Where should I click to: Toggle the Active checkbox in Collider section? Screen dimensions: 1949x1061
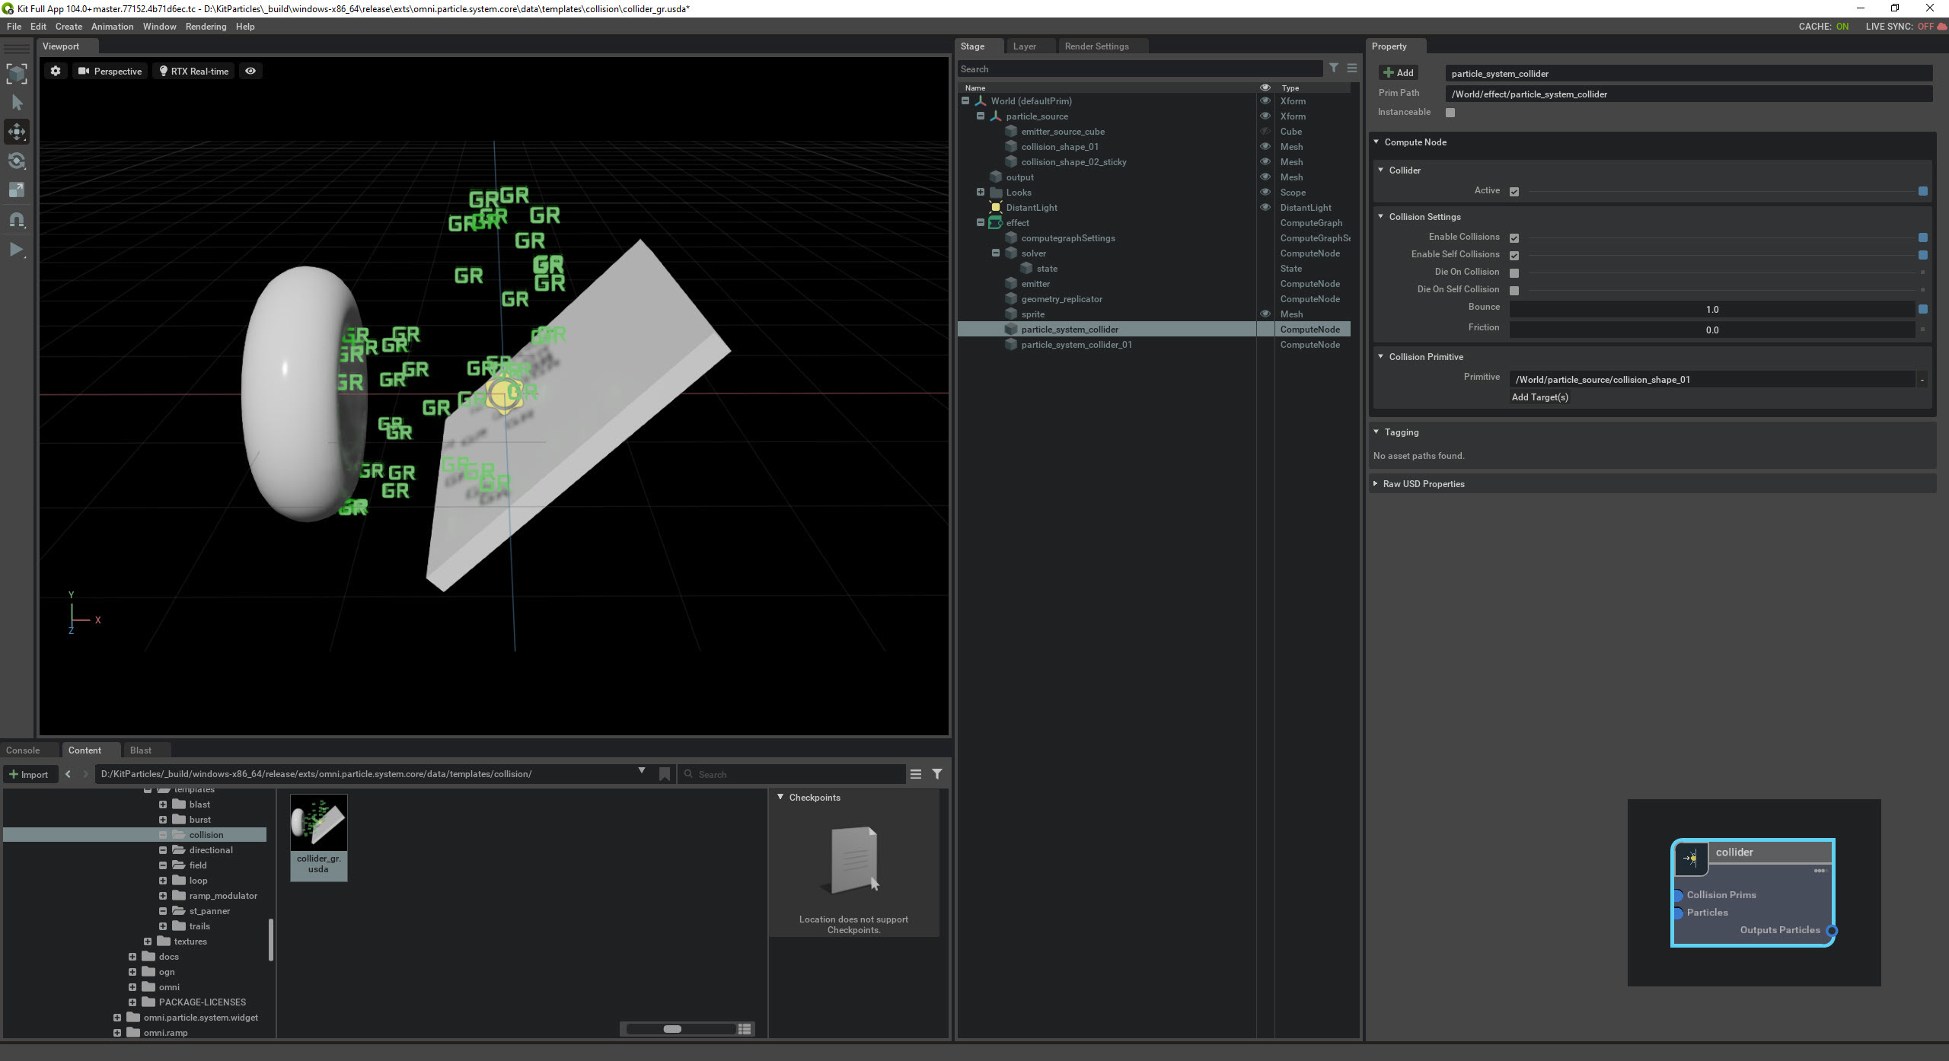click(x=1513, y=191)
